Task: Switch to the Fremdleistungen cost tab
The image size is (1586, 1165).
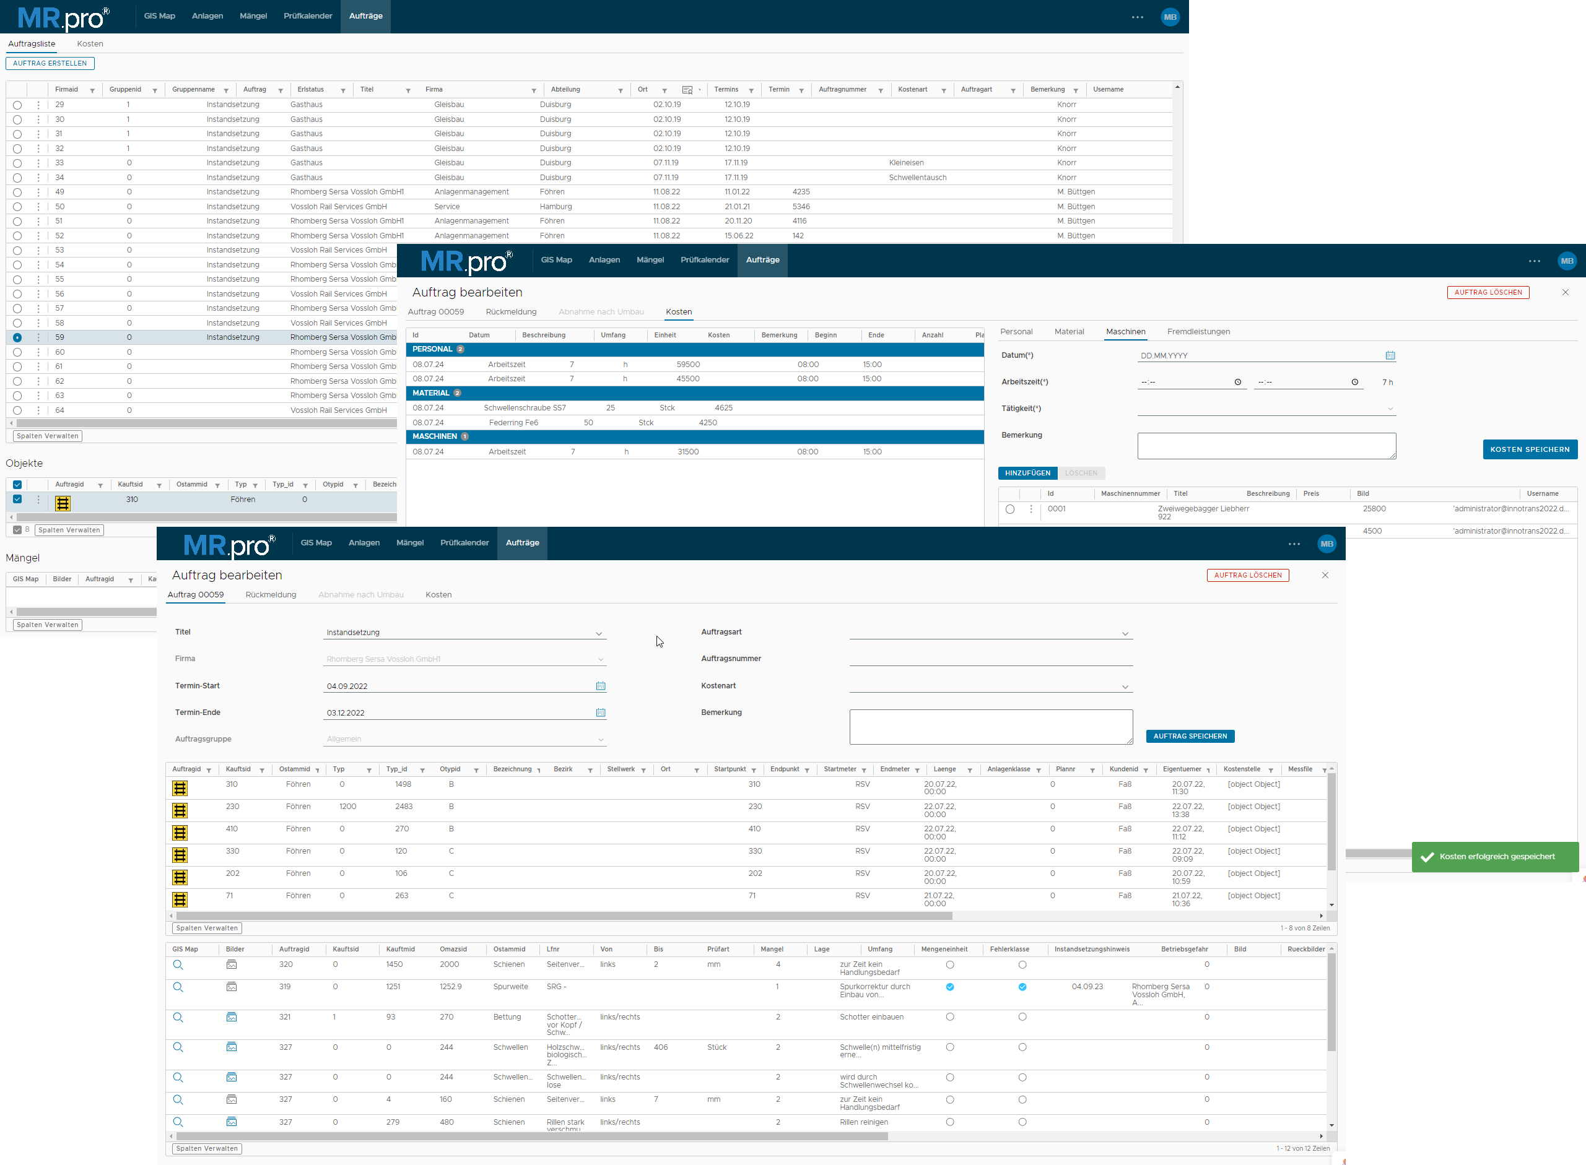Action: (x=1198, y=331)
